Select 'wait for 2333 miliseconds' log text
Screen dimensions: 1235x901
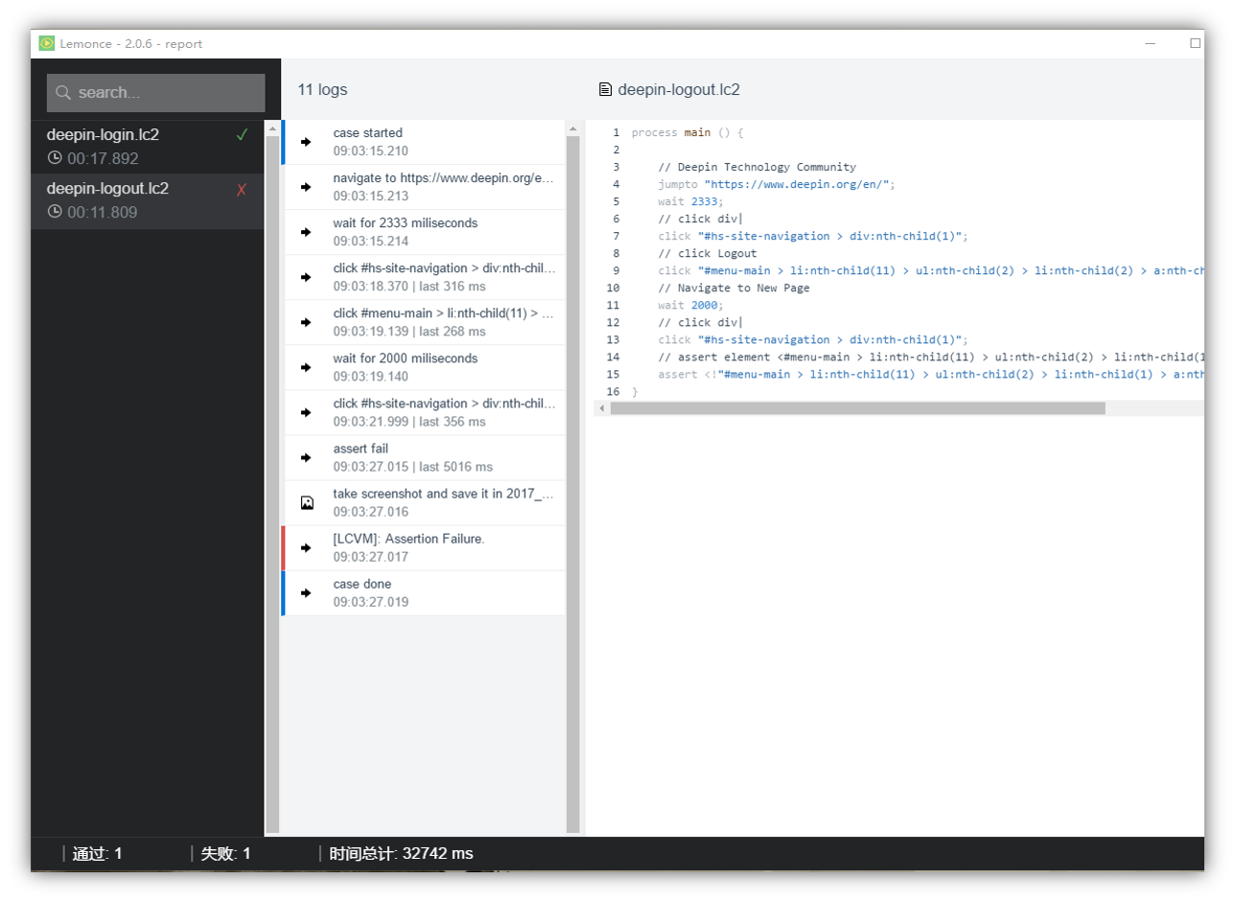tap(406, 223)
